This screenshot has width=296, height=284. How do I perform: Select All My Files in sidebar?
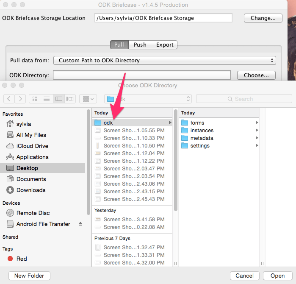coord(42,135)
